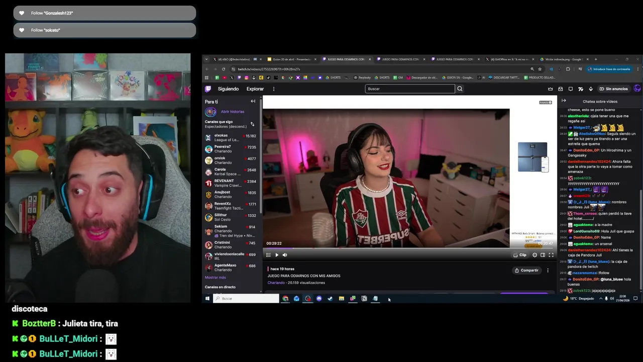643x362 pixels.
Task: Click the Compartir share button
Action: click(x=526, y=270)
